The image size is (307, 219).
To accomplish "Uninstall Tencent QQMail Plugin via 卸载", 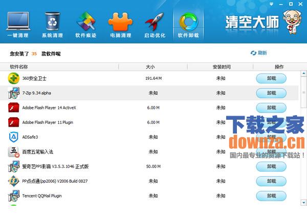I will [x=271, y=196].
